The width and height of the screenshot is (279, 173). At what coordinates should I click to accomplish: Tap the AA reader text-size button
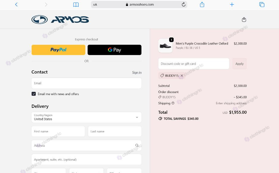(x=95, y=5)
